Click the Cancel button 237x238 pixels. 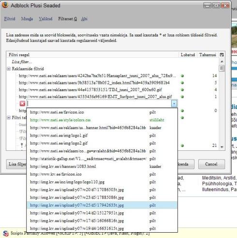click(211, 164)
